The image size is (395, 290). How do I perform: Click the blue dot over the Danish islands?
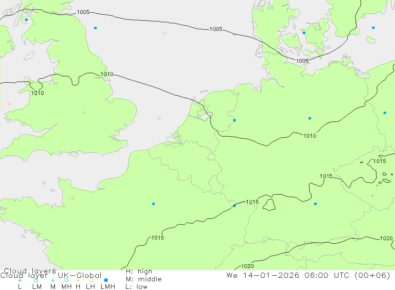(304, 33)
